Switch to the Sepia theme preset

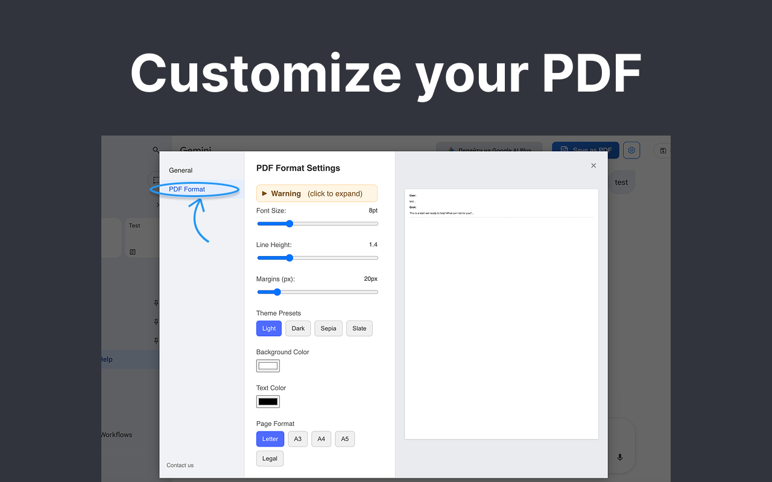(328, 328)
